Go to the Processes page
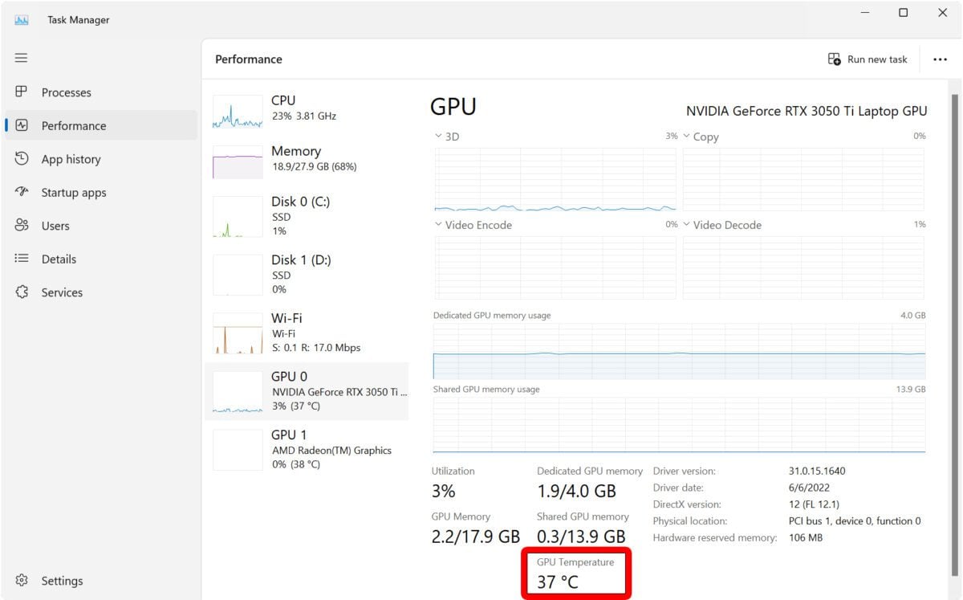This screenshot has width=963, height=600. (101, 92)
